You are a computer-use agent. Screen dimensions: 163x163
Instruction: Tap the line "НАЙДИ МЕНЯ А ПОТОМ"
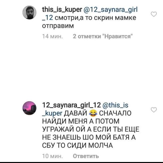81,121
